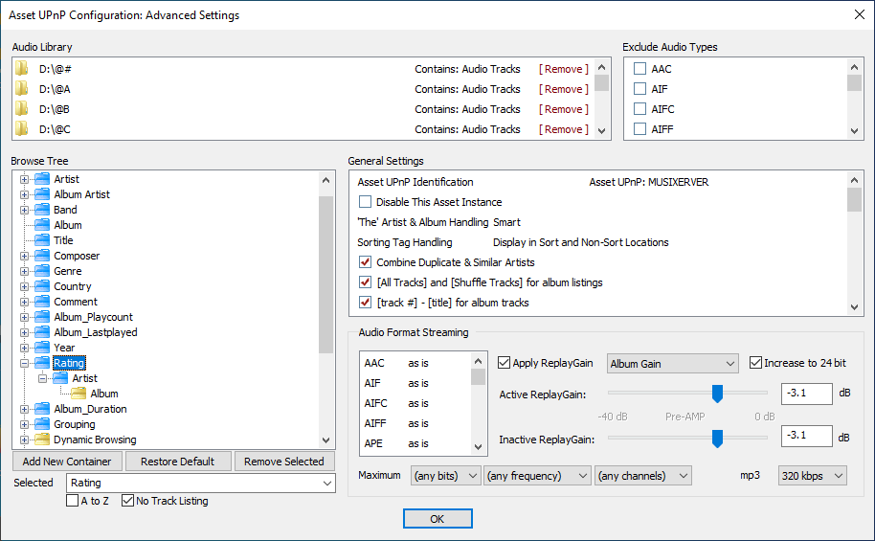Click the Genre folder icon in Browse Tree

tap(42, 271)
